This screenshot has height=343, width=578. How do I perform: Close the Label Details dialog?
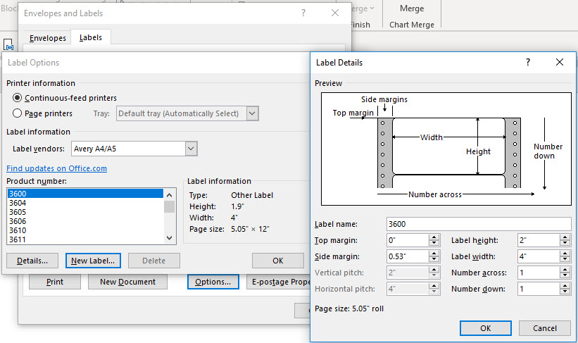click(x=560, y=62)
